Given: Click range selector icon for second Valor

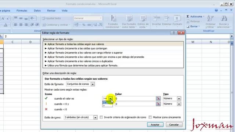Looking at the screenshot, I should coord(158,104).
